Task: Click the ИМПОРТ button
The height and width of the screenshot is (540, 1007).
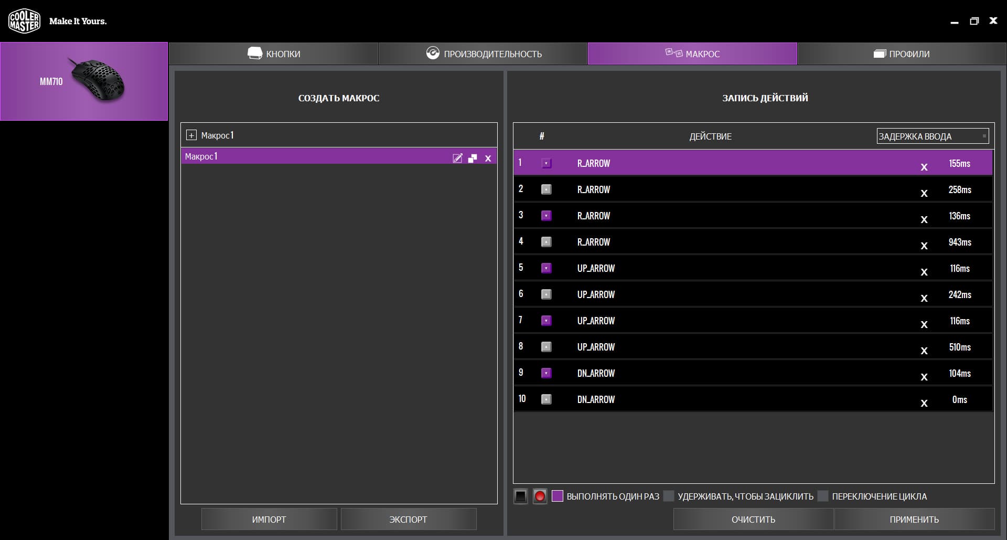Action: [269, 519]
